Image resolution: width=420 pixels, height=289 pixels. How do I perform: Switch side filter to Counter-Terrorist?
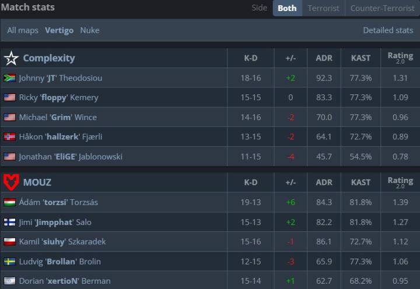[x=382, y=8]
